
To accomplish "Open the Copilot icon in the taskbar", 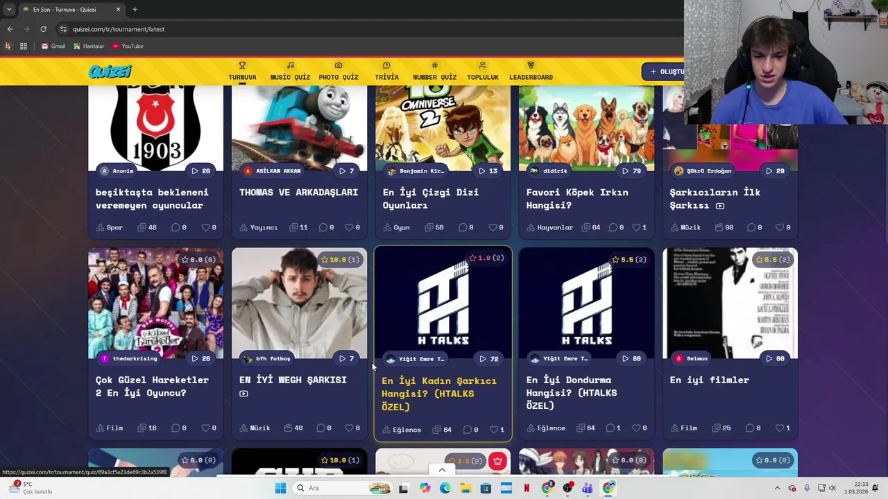I will coord(425,488).
